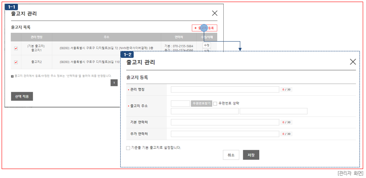
Task: Click the 0 / 30 counter beside 관리 명칭
Action: pyautogui.click(x=287, y=90)
